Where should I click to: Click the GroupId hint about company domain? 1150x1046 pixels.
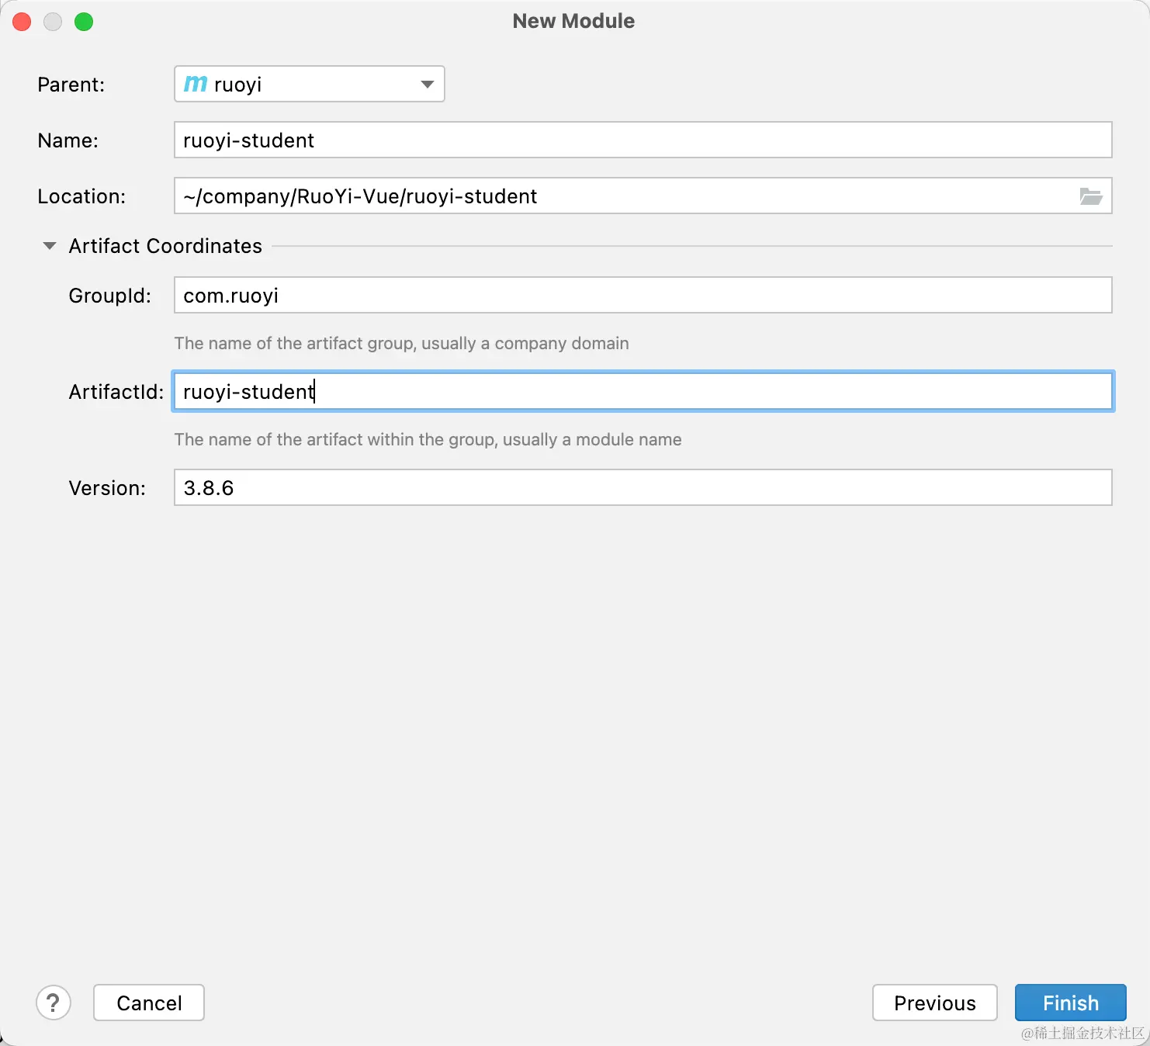pyautogui.click(x=401, y=343)
